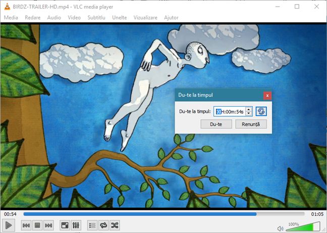Open extended settings equalizer icon
Image resolution: width=327 pixels, height=233 pixels.
pos(76,225)
